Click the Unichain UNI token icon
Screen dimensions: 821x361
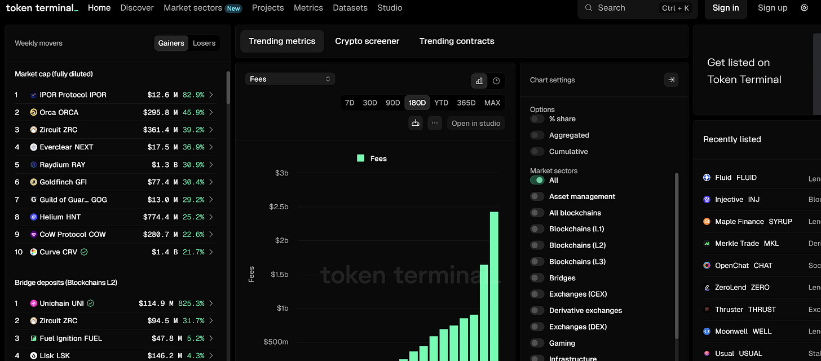(33, 303)
